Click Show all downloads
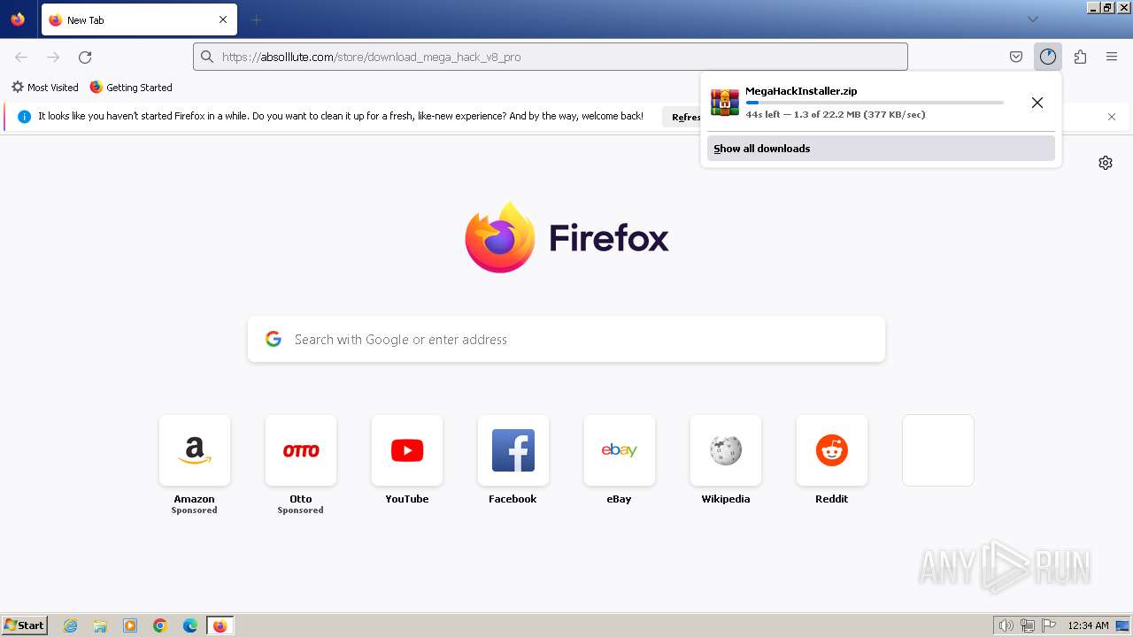This screenshot has height=637, width=1133. click(881, 149)
